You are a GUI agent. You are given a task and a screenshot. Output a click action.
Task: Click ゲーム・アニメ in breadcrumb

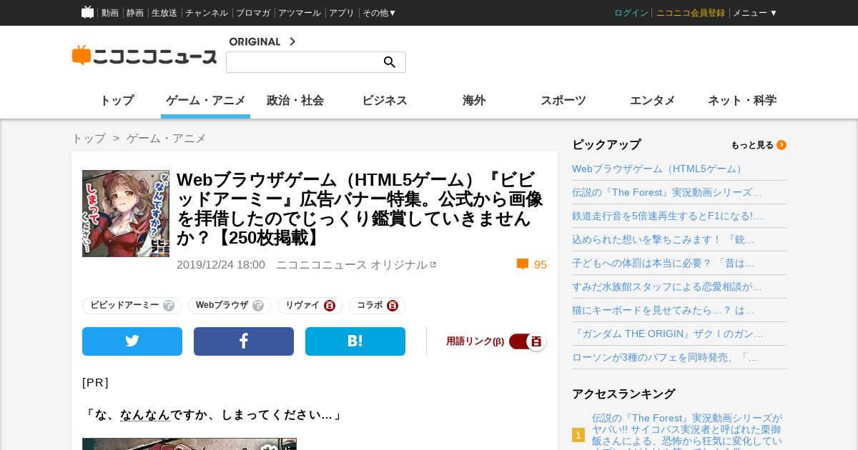pyautogui.click(x=167, y=139)
